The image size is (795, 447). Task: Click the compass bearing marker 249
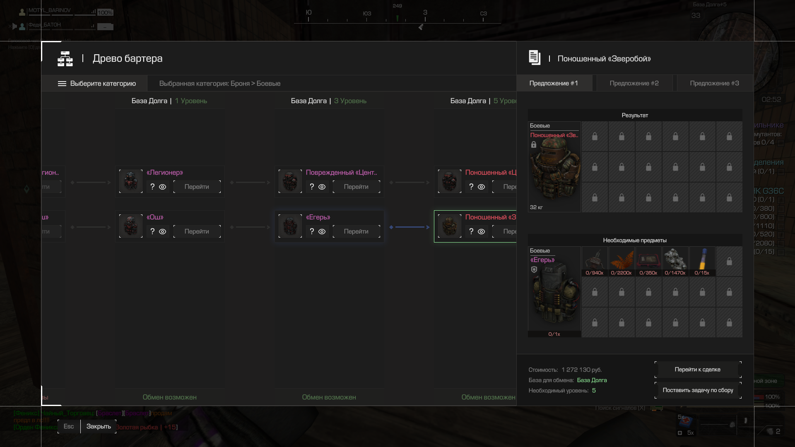coord(397,6)
